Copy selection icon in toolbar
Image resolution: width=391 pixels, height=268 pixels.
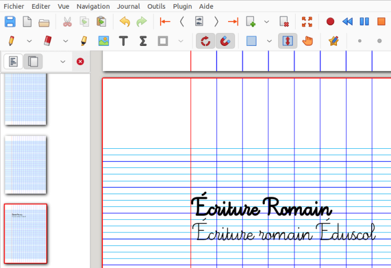84,22
